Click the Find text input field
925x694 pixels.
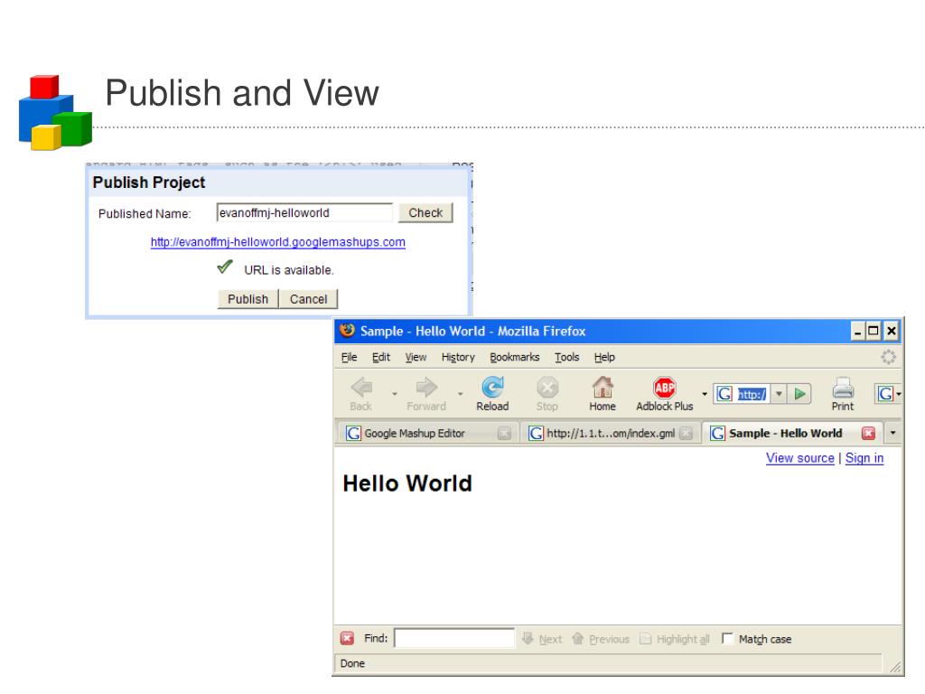click(454, 639)
